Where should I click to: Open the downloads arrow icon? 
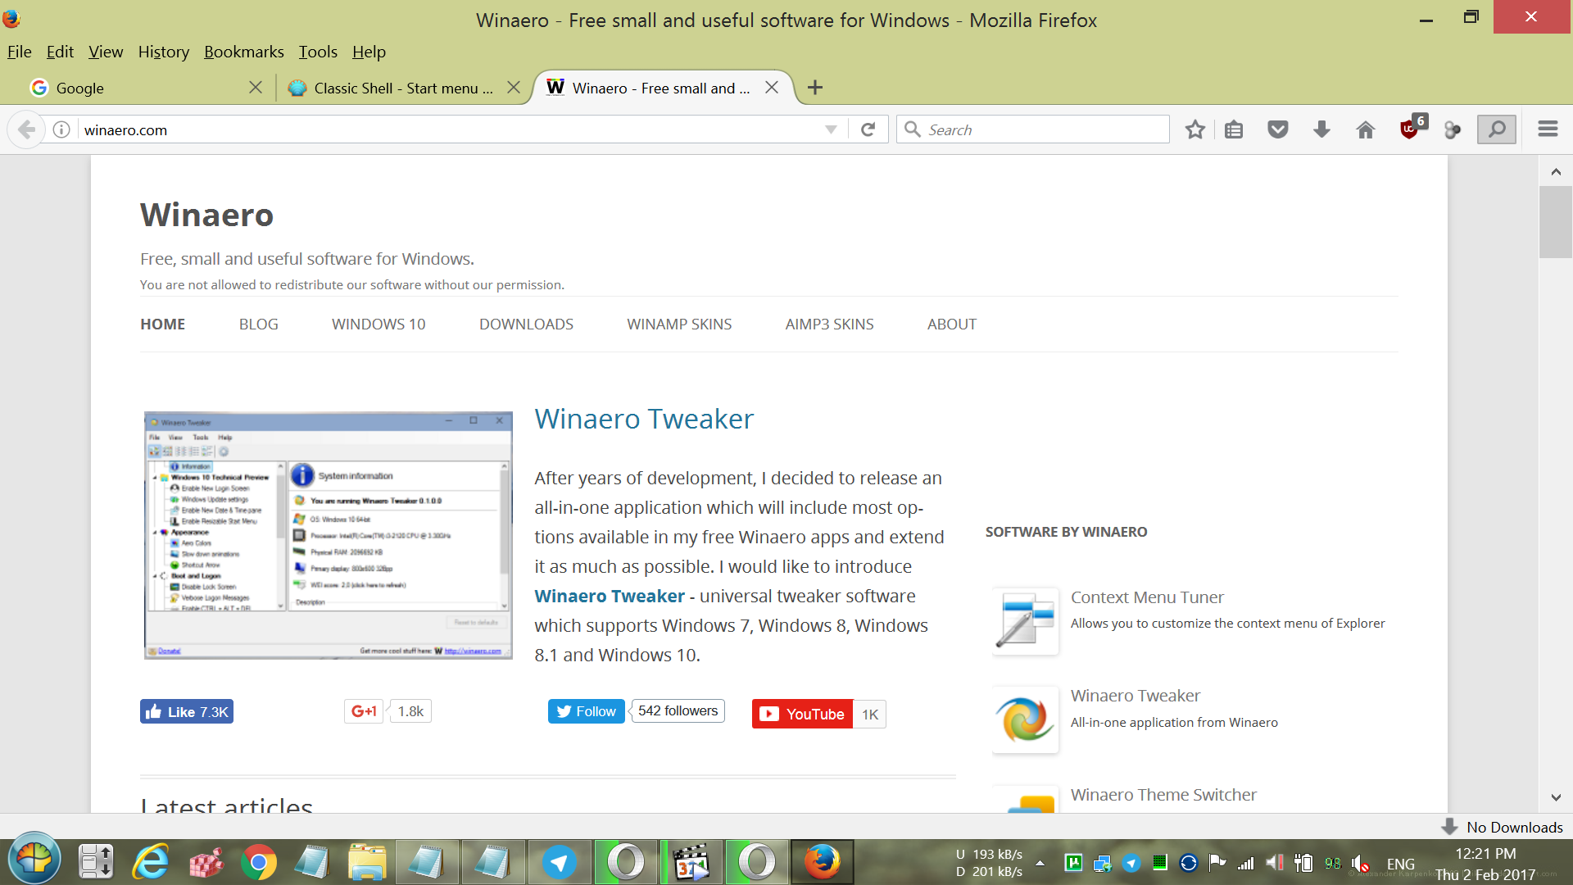coord(1321,129)
